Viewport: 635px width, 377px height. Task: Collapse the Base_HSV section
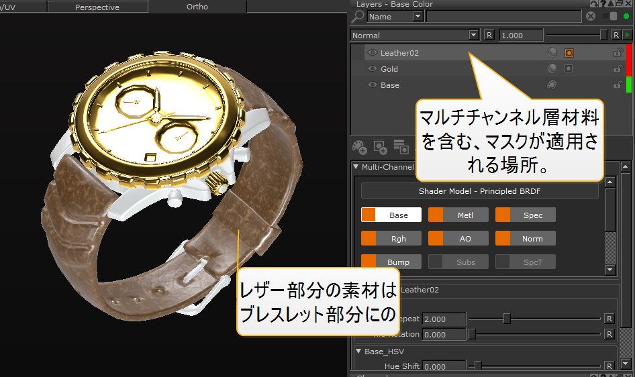click(x=357, y=351)
